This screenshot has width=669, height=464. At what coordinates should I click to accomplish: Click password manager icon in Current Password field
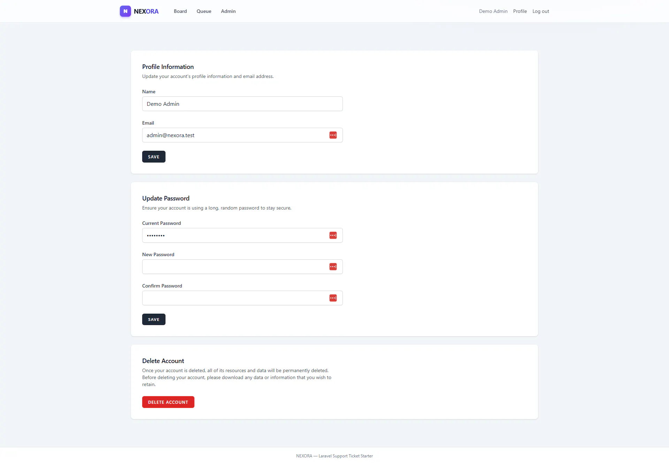[333, 235]
